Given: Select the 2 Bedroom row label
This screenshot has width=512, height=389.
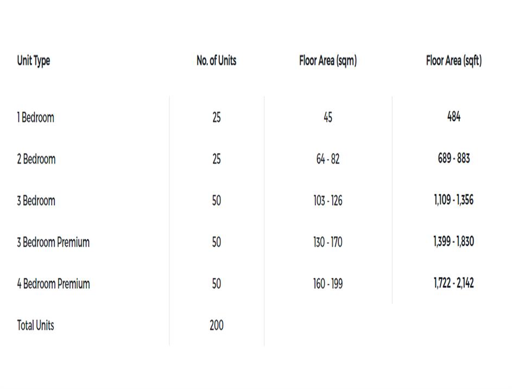Looking at the screenshot, I should 36,159.
